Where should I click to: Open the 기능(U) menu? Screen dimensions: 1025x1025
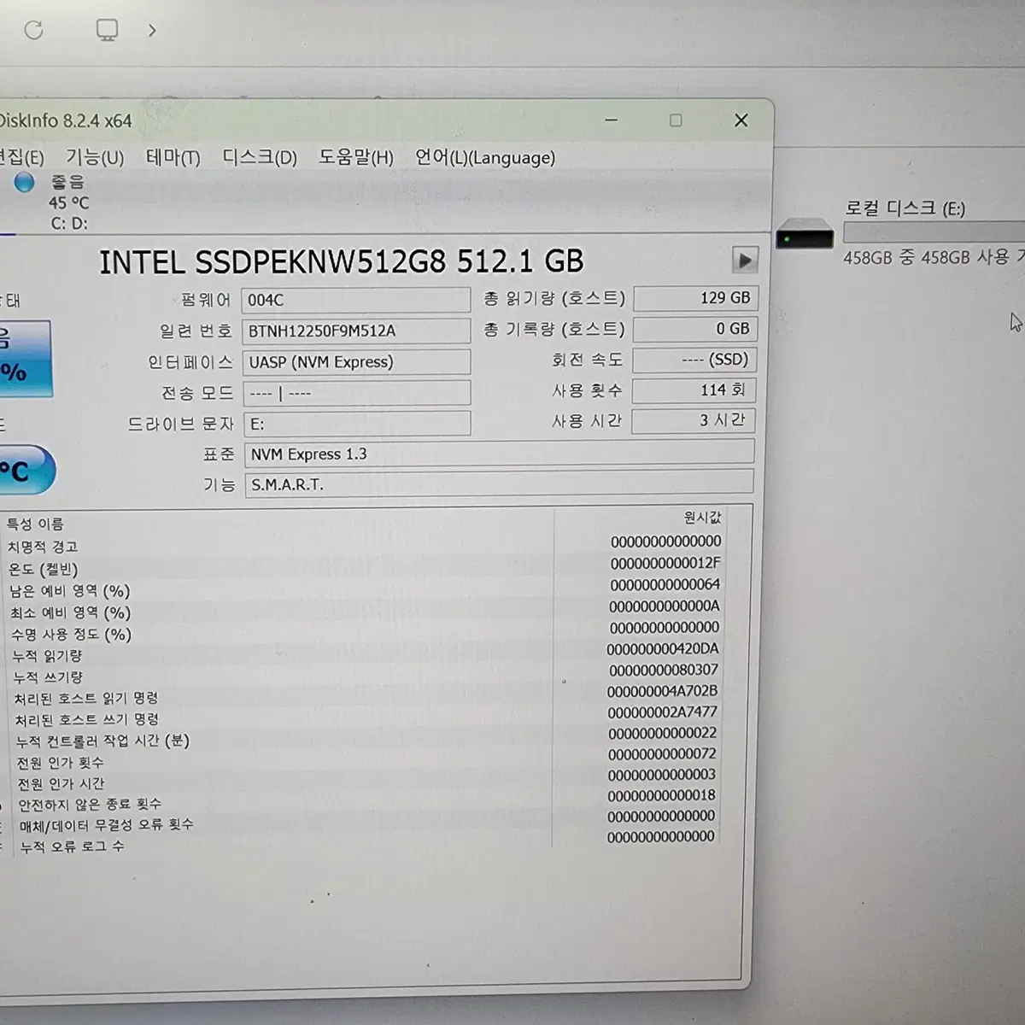95,157
